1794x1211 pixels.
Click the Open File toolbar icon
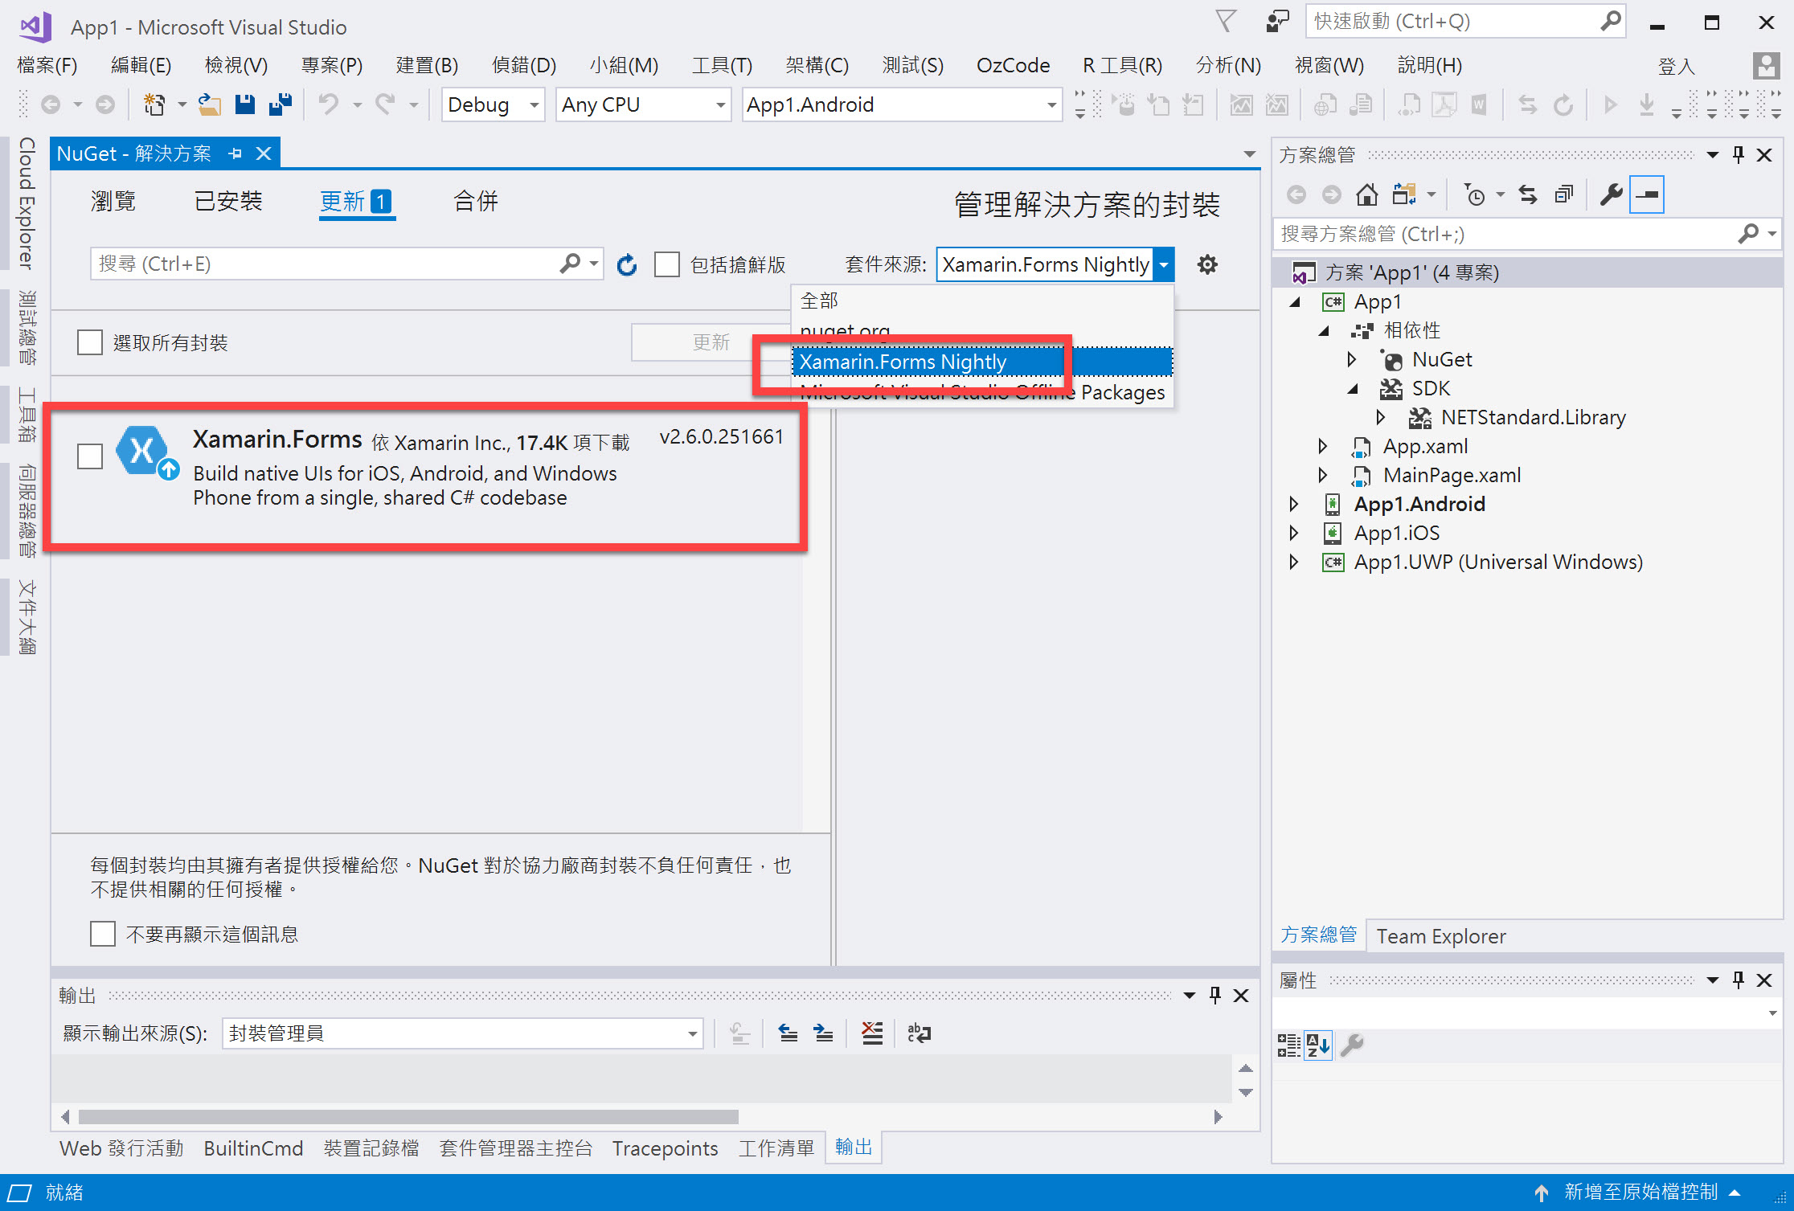tap(210, 104)
